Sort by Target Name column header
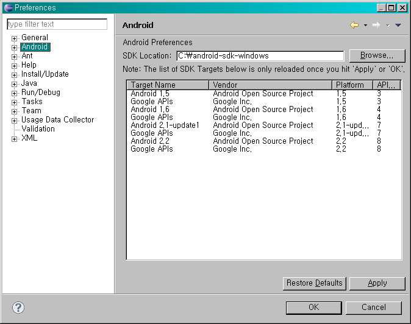This screenshot has height=324, width=411. tap(168, 85)
